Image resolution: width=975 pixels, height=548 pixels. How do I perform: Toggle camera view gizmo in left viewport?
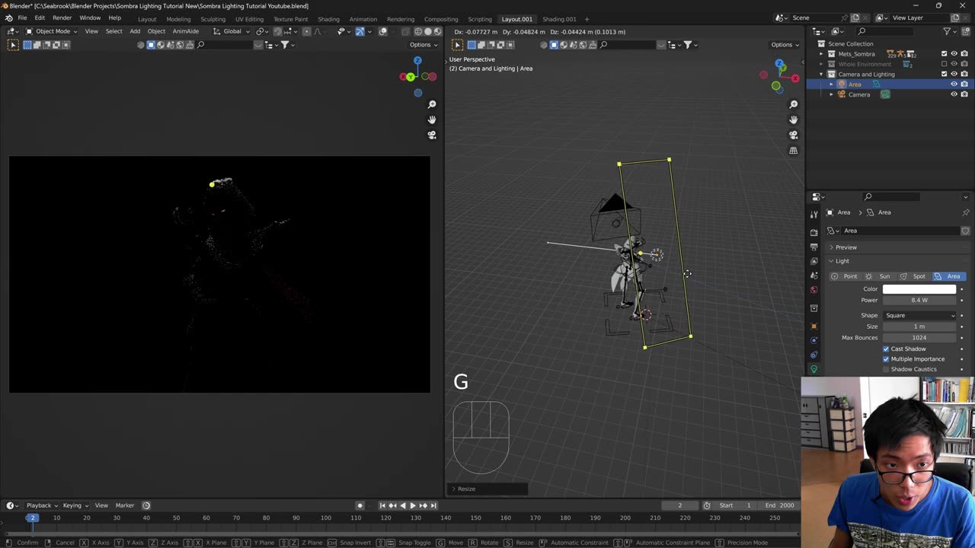(x=432, y=135)
